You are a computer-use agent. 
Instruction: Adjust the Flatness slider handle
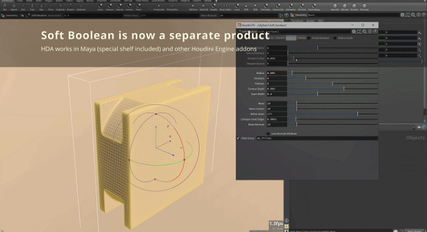click(333, 83)
